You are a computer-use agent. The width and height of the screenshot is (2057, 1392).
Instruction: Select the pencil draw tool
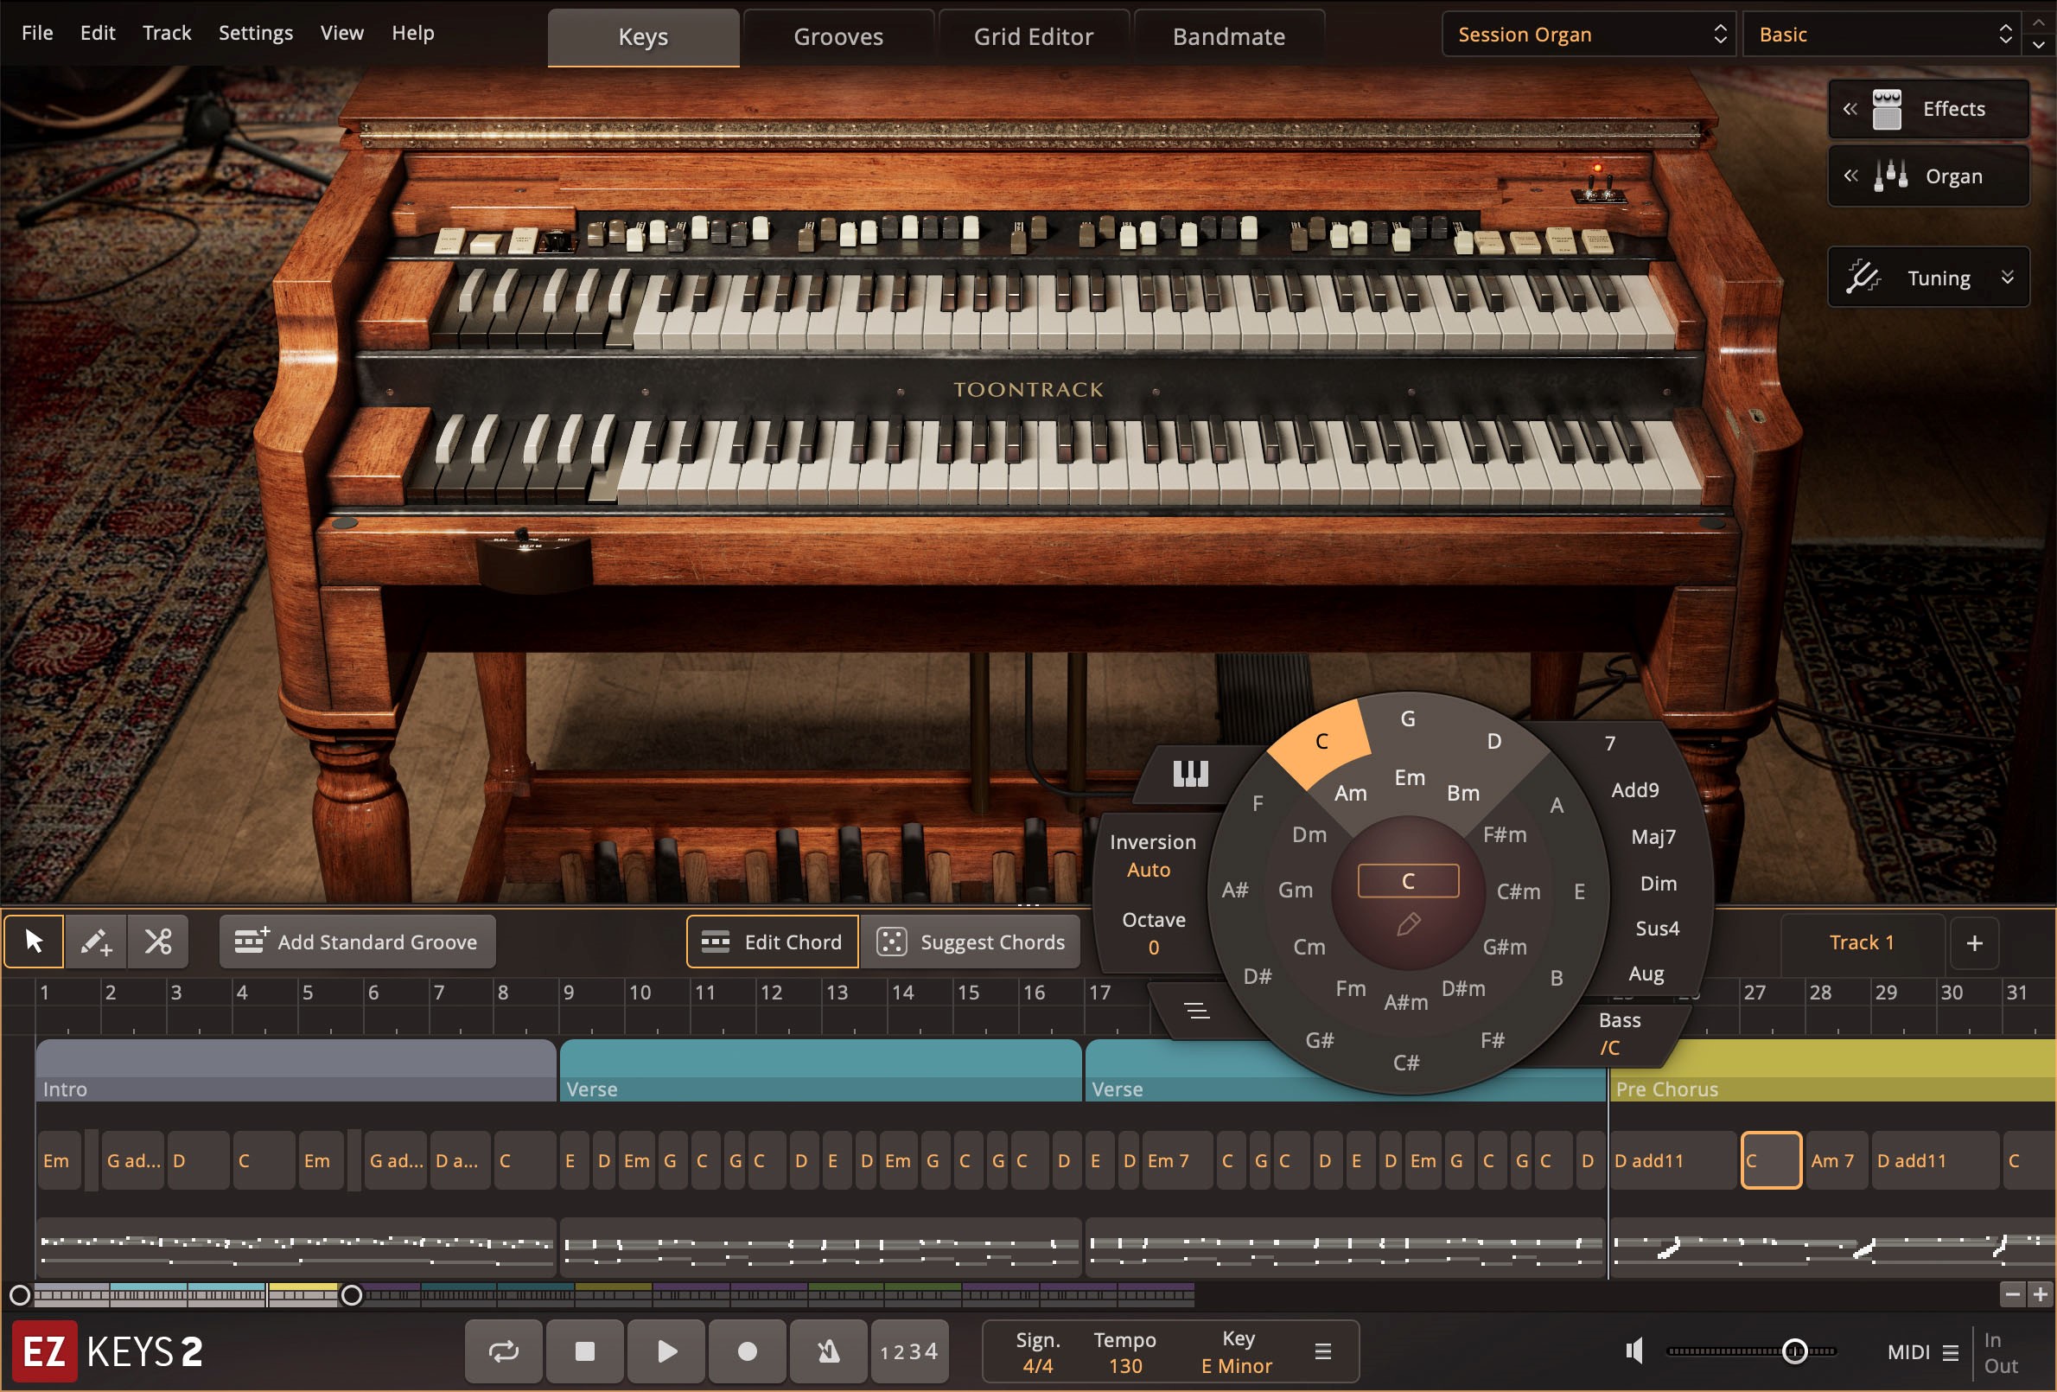96,942
